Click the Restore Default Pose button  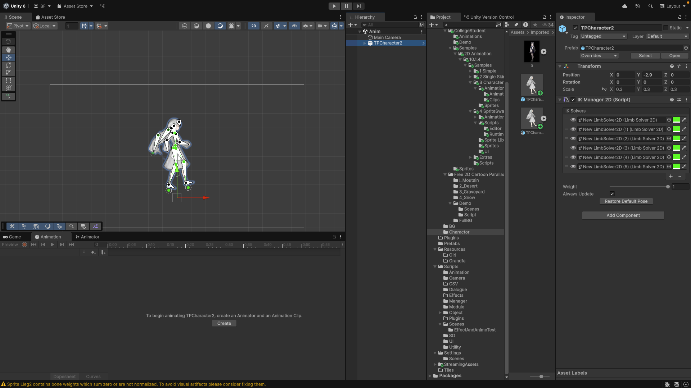coord(626,201)
